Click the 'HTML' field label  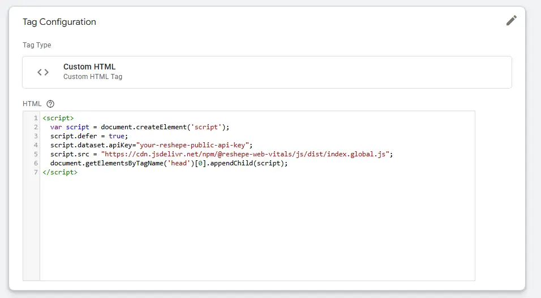(32, 104)
